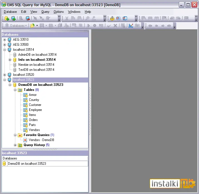Click the greyed Copy icon in toolbar
The height and width of the screenshot is (194, 199).
73,18
